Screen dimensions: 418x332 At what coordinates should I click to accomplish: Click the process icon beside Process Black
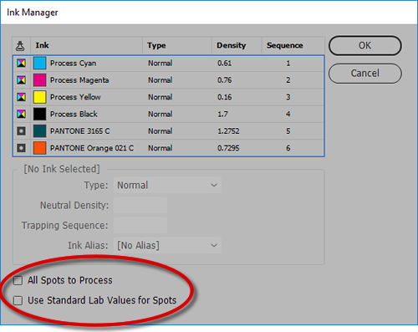[x=21, y=114]
